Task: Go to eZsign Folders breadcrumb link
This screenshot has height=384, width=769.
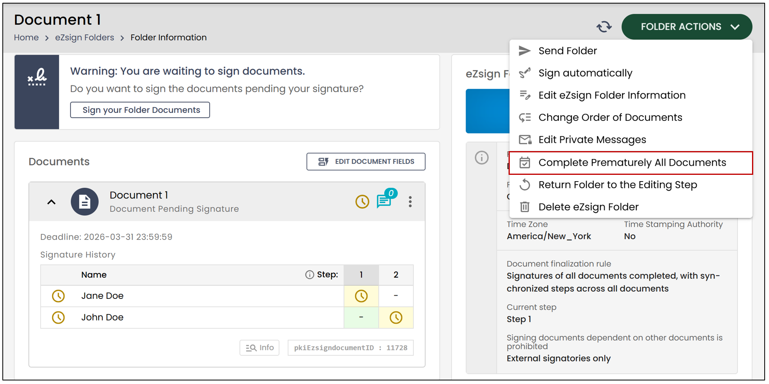Action: point(84,37)
